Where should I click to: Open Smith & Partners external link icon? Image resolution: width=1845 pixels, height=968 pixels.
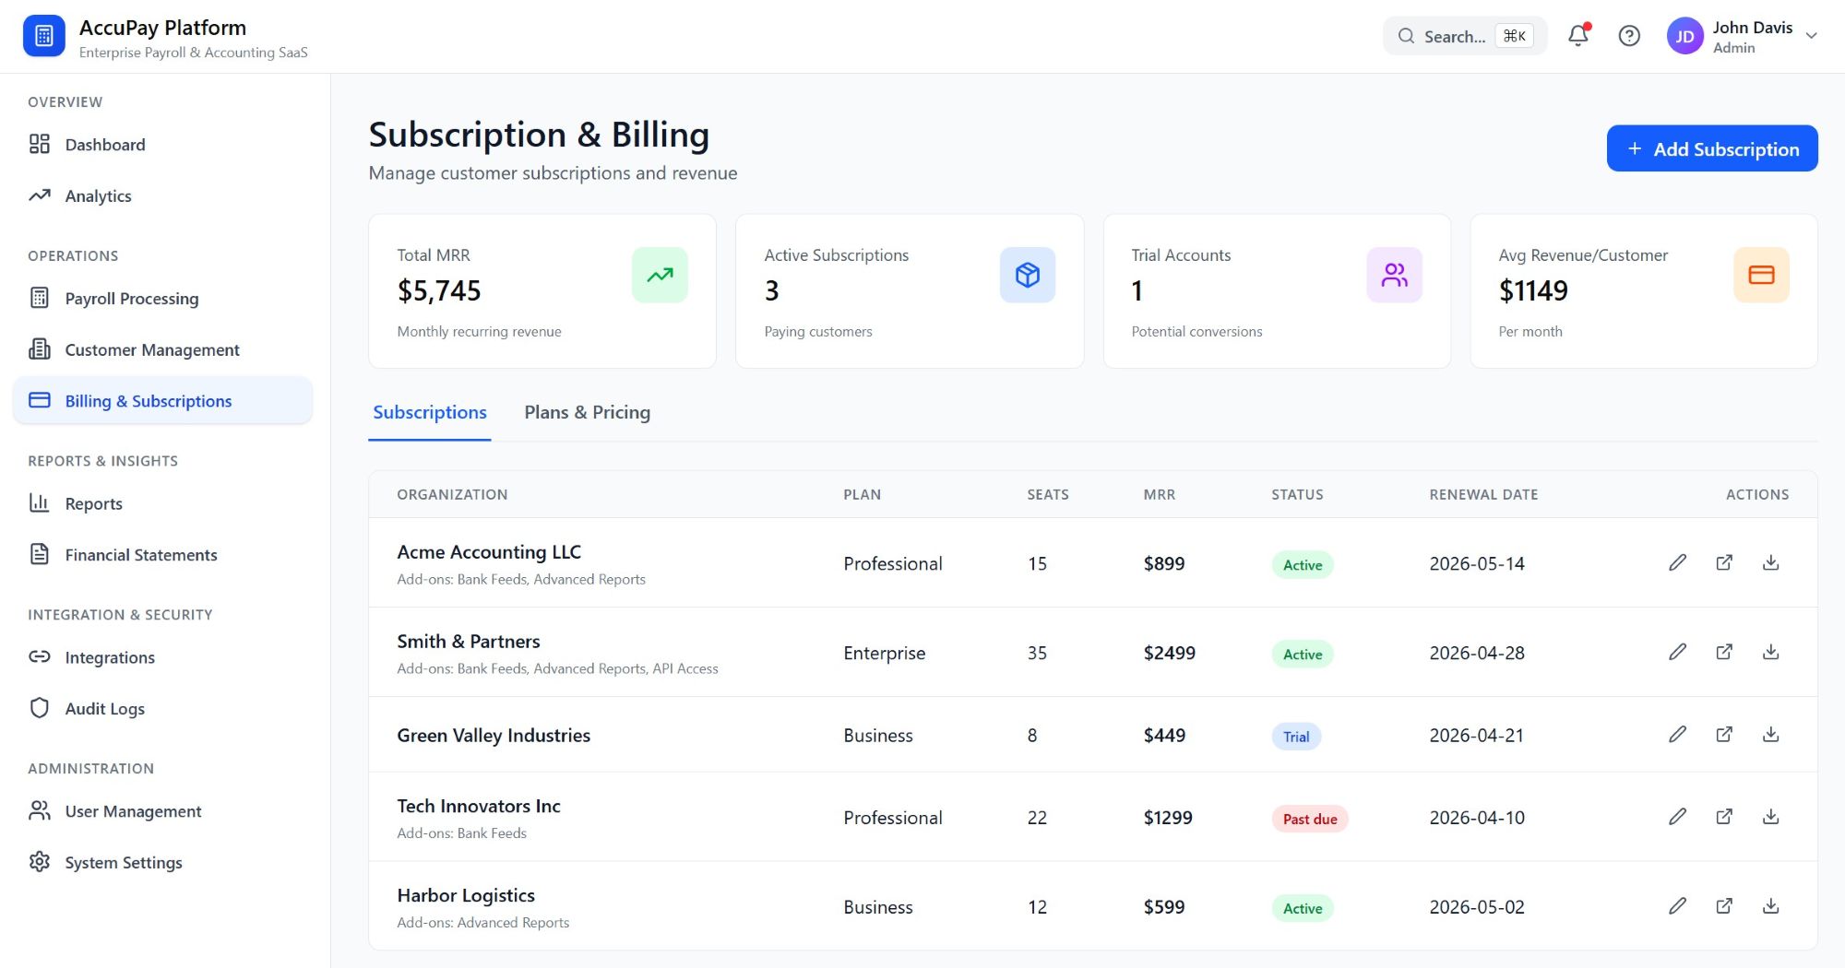(1724, 652)
